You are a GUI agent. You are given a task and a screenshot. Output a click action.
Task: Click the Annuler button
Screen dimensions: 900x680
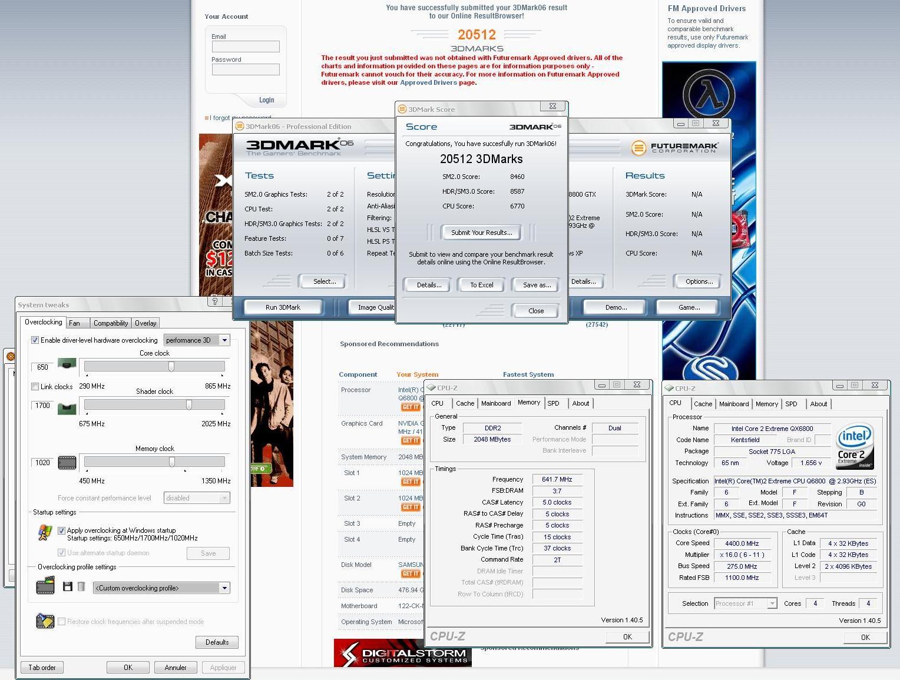click(176, 668)
